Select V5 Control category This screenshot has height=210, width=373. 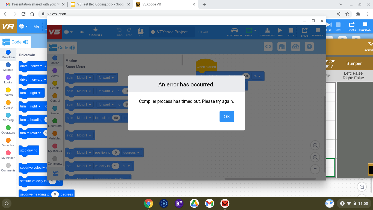pyautogui.click(x=55, y=98)
